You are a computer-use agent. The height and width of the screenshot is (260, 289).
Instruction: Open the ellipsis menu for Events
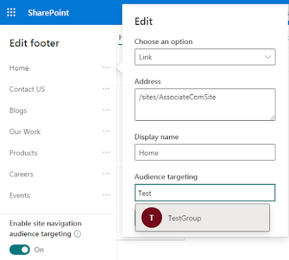coord(106,195)
